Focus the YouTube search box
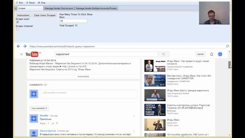The image size is (245, 138). [106, 54]
